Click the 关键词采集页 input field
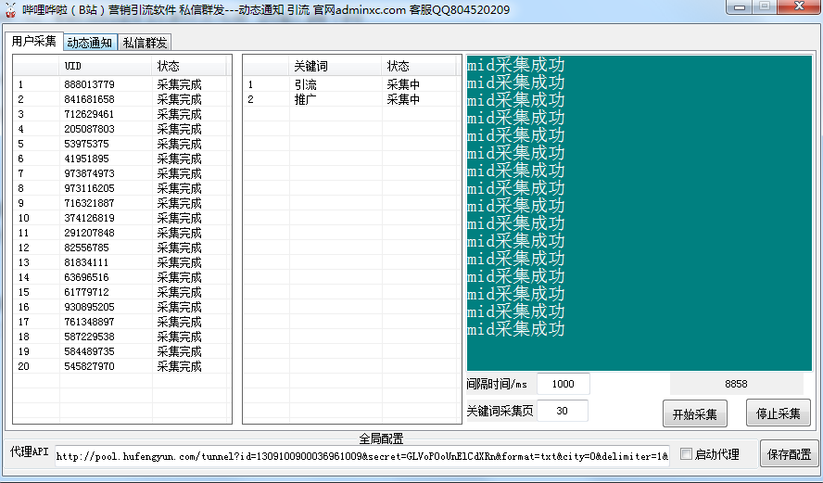This screenshot has height=483, width=823. [x=563, y=411]
